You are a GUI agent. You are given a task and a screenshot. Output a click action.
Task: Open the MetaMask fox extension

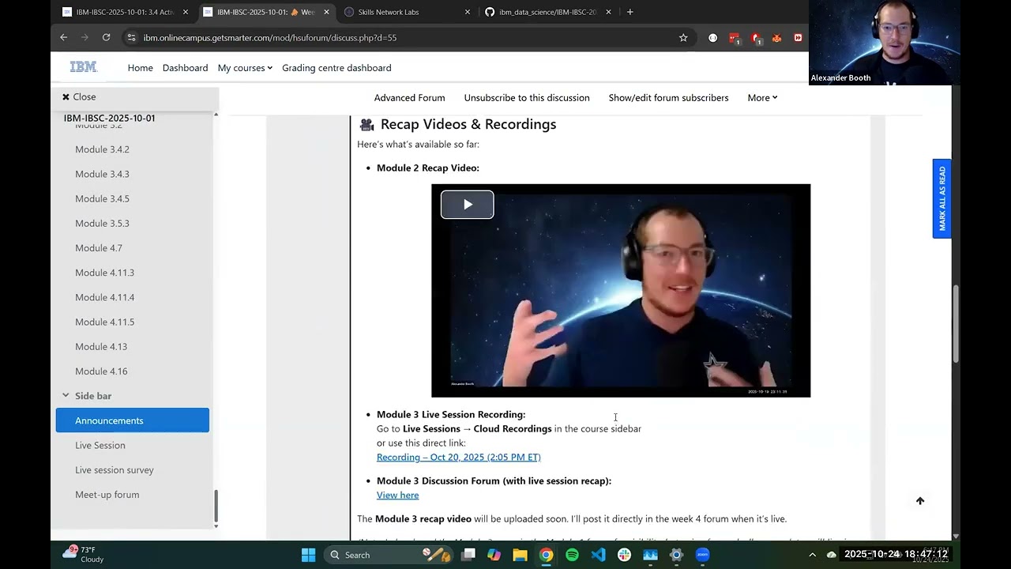tap(776, 37)
